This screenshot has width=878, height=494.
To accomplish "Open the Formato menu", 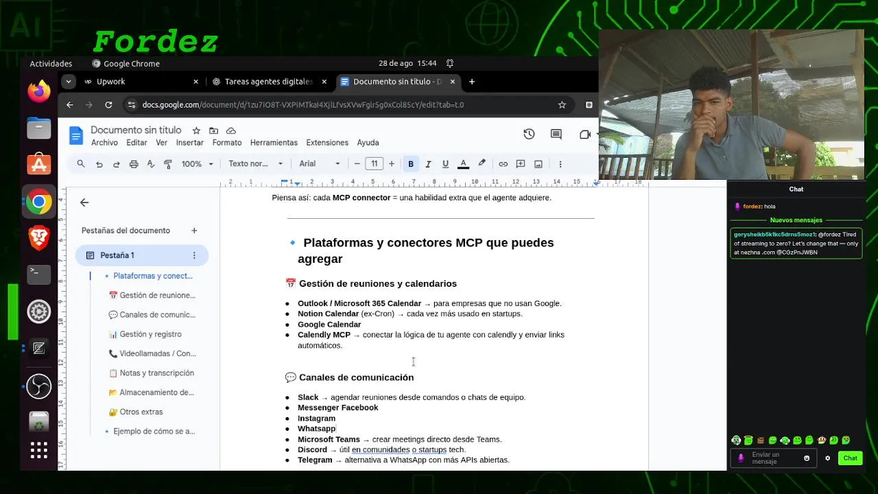I will tap(227, 143).
